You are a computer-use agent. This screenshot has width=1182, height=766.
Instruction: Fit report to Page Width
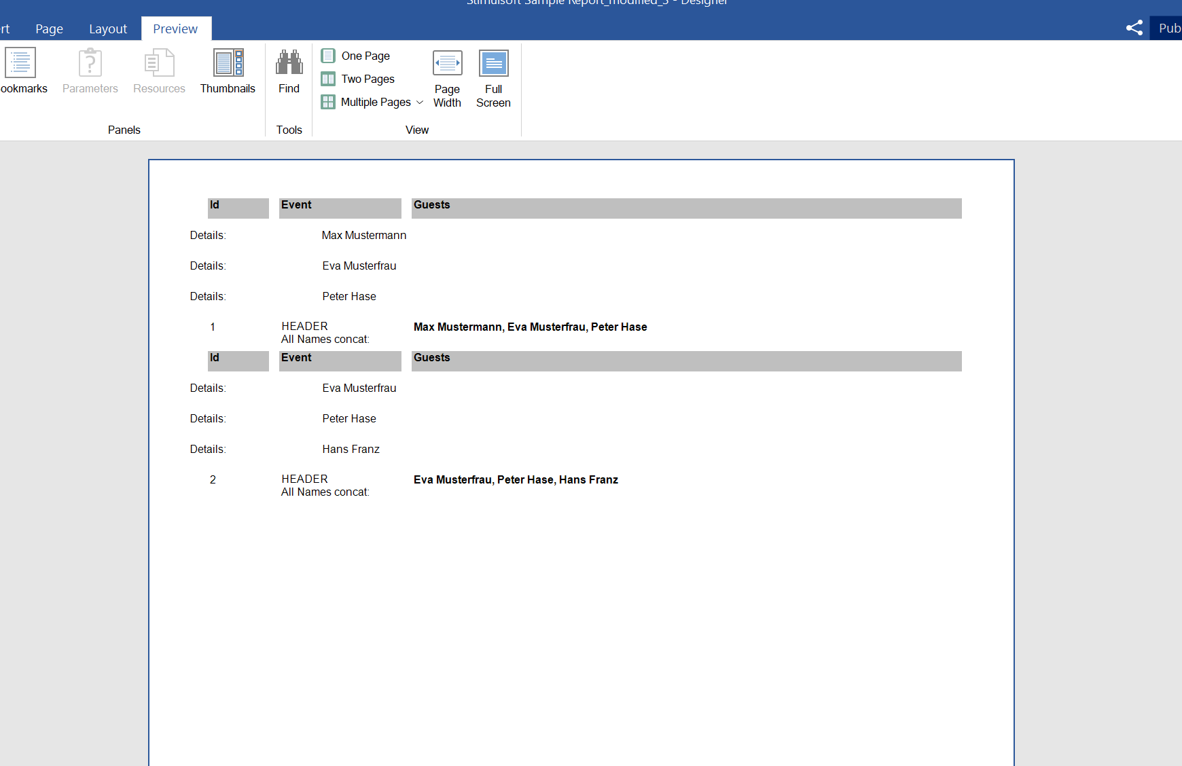point(447,79)
